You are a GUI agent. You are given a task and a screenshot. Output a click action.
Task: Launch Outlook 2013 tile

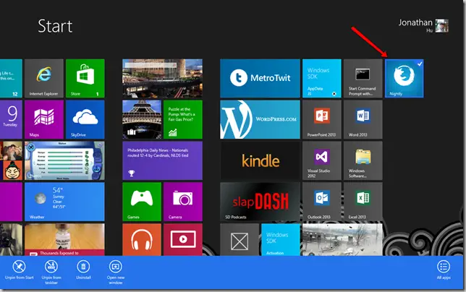(x=322, y=202)
